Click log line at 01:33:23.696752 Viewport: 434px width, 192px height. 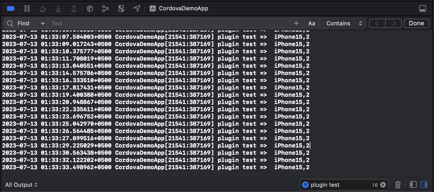click(156, 117)
